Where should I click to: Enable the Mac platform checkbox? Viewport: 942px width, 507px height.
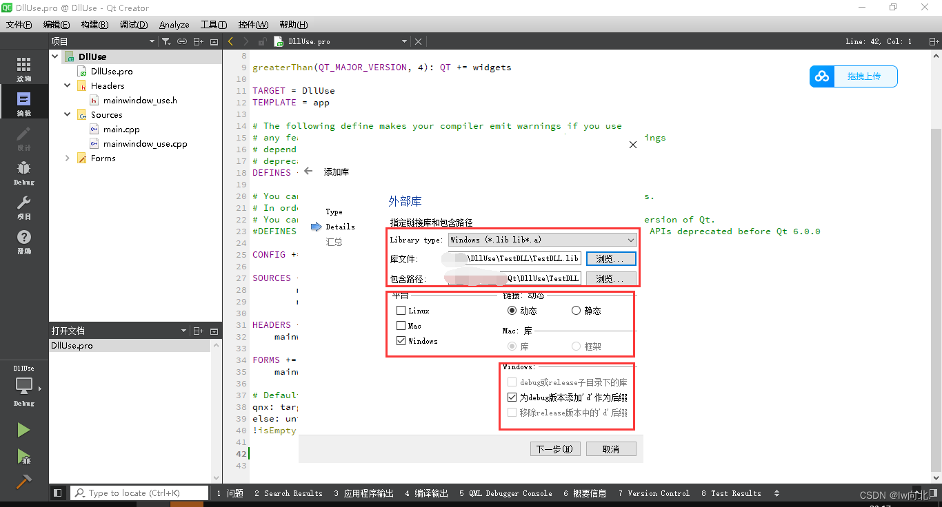[x=401, y=326]
